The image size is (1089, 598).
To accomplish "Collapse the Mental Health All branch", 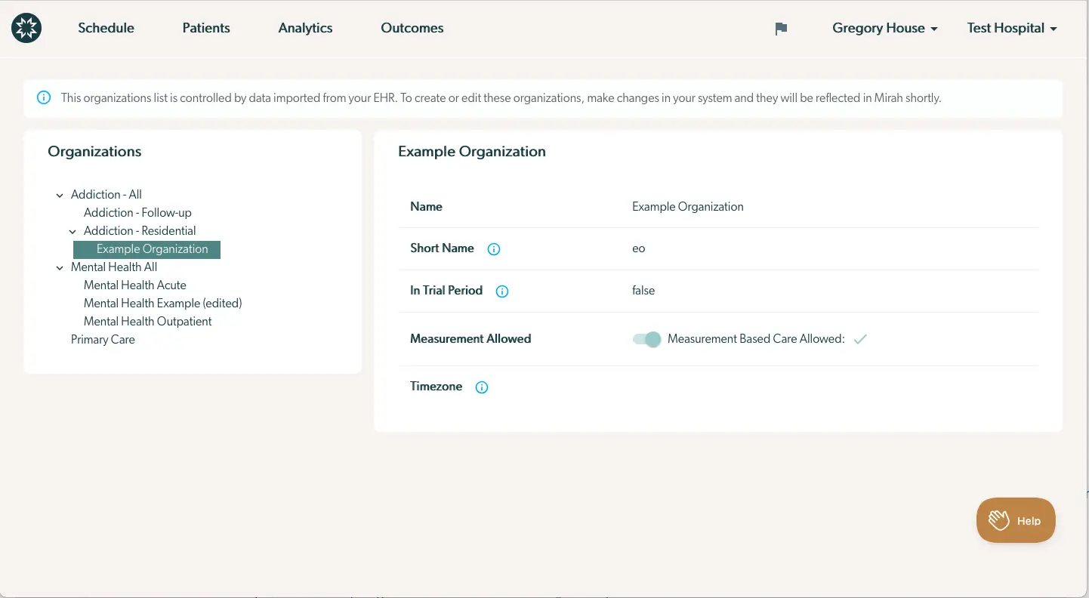I will 60,267.
